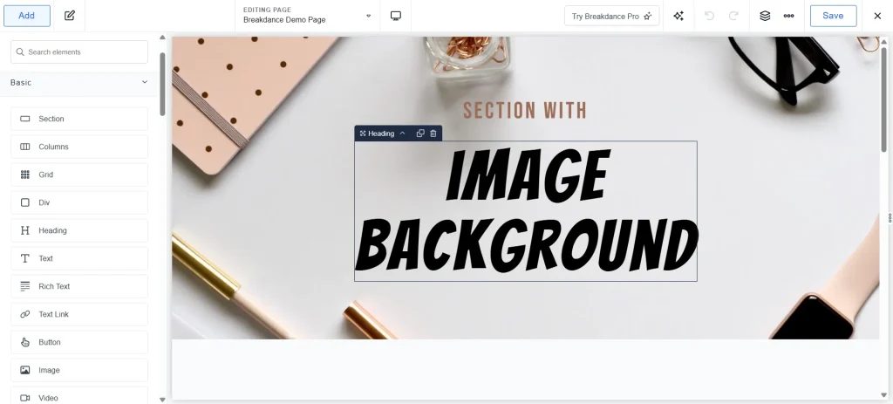The width and height of the screenshot is (893, 404).
Task: Choose the Text Link element
Action: tap(79, 314)
